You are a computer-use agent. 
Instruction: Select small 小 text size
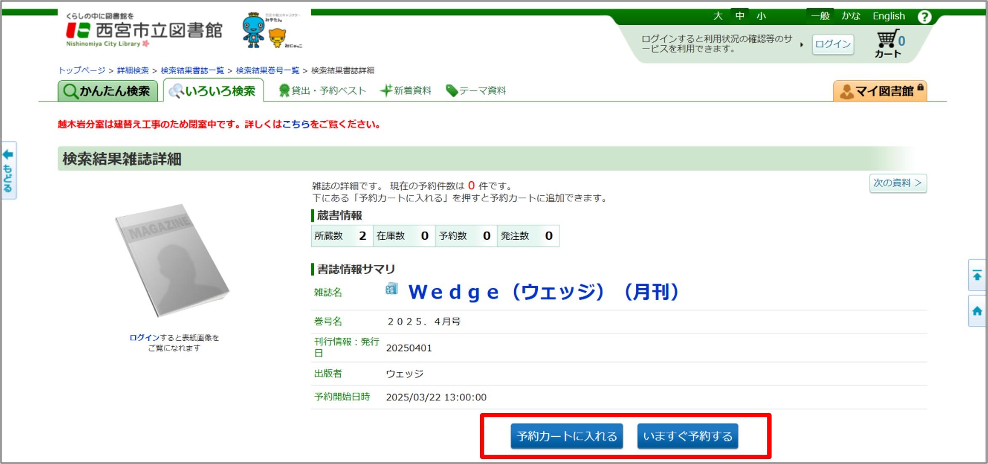coord(761,16)
